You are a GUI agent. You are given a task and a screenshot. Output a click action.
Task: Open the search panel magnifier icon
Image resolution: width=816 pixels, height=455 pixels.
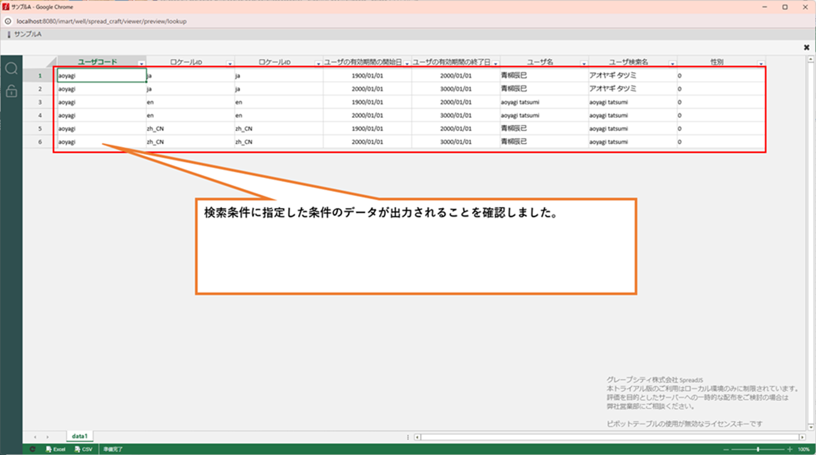[x=11, y=69]
